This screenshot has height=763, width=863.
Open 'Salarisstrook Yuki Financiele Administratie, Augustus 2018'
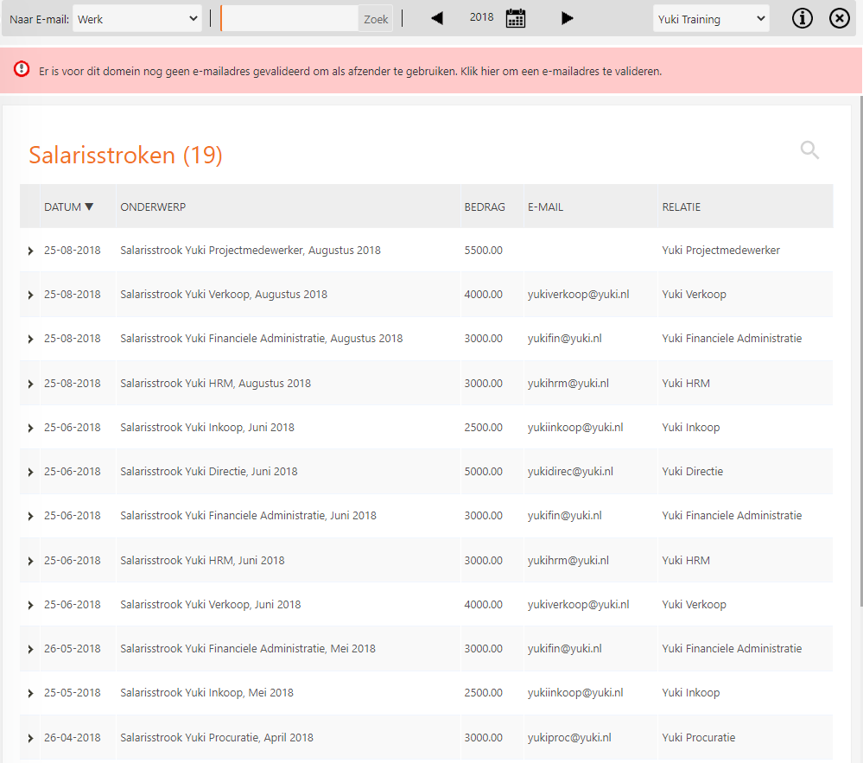click(x=262, y=338)
